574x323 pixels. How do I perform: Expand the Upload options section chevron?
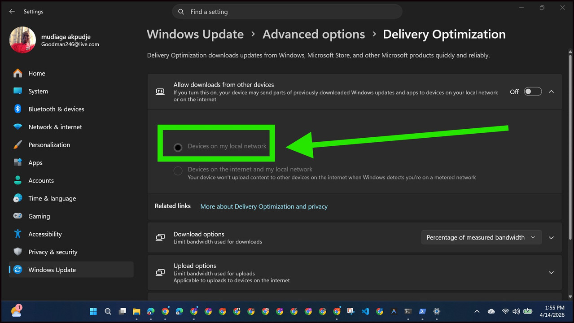pyautogui.click(x=552, y=272)
